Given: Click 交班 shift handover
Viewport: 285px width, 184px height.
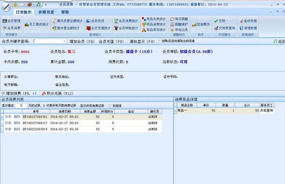Looking at the screenshot, I should (x=220, y=21).
